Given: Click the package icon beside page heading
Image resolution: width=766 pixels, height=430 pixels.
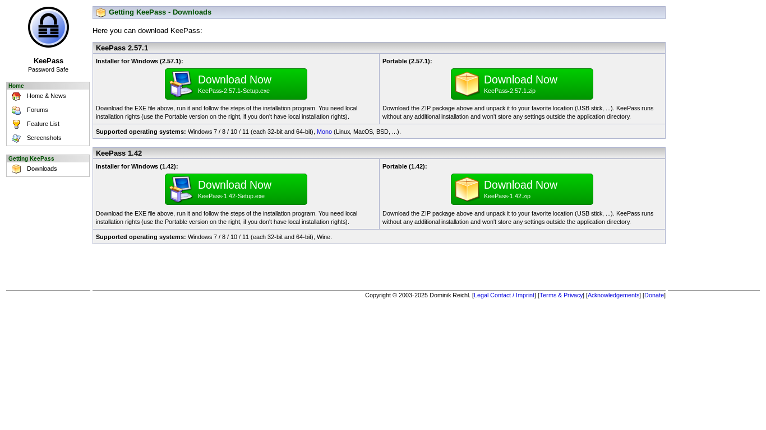Looking at the screenshot, I should coord(101,13).
